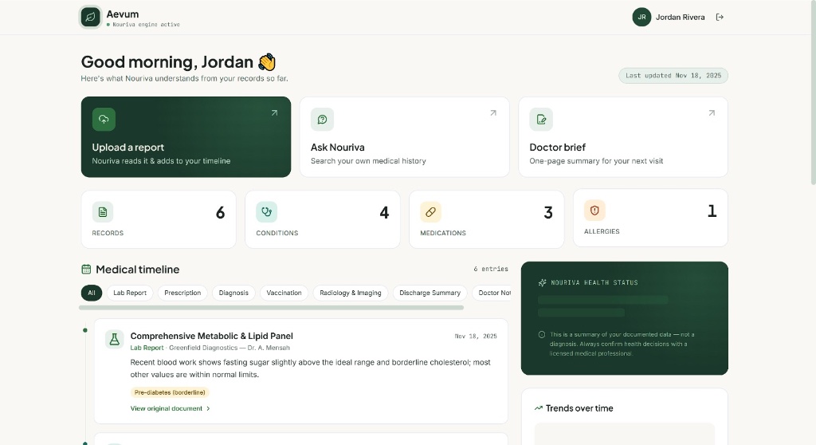The width and height of the screenshot is (816, 445).
Task: Click the Medications pill icon
Action: click(x=430, y=212)
